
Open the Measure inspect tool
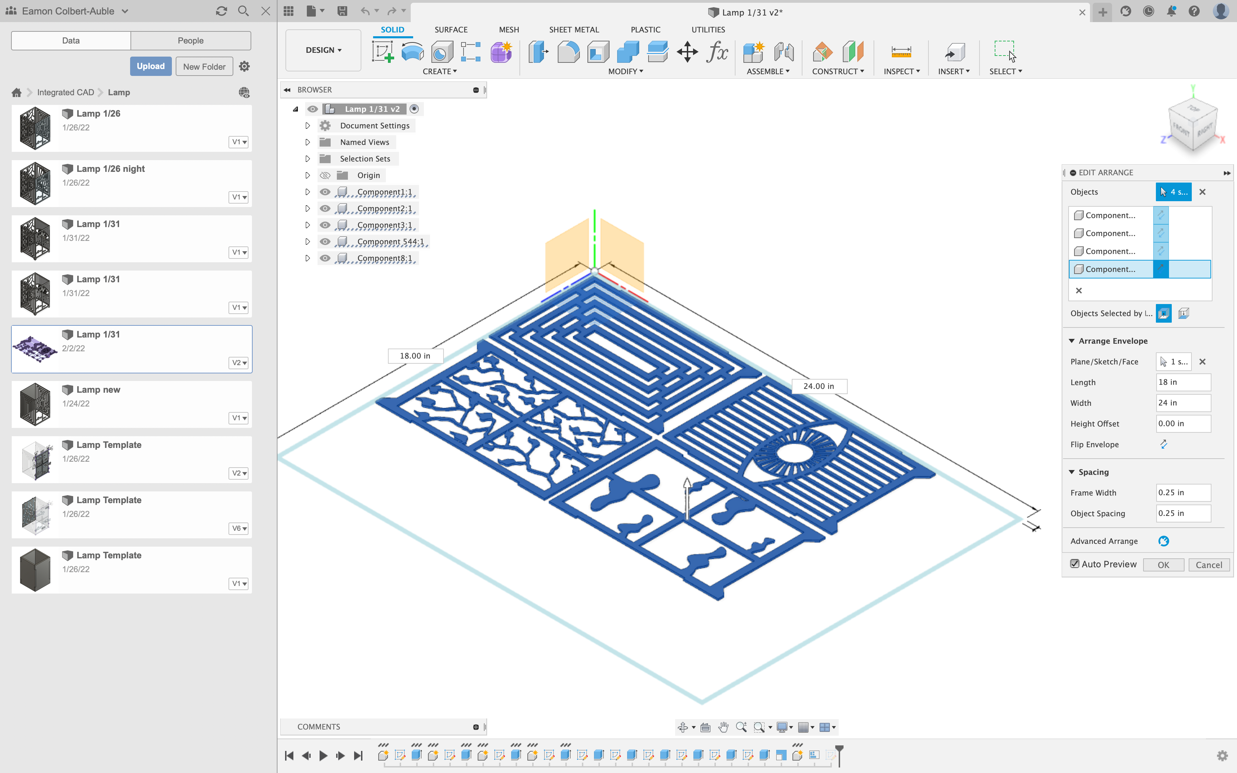(901, 52)
